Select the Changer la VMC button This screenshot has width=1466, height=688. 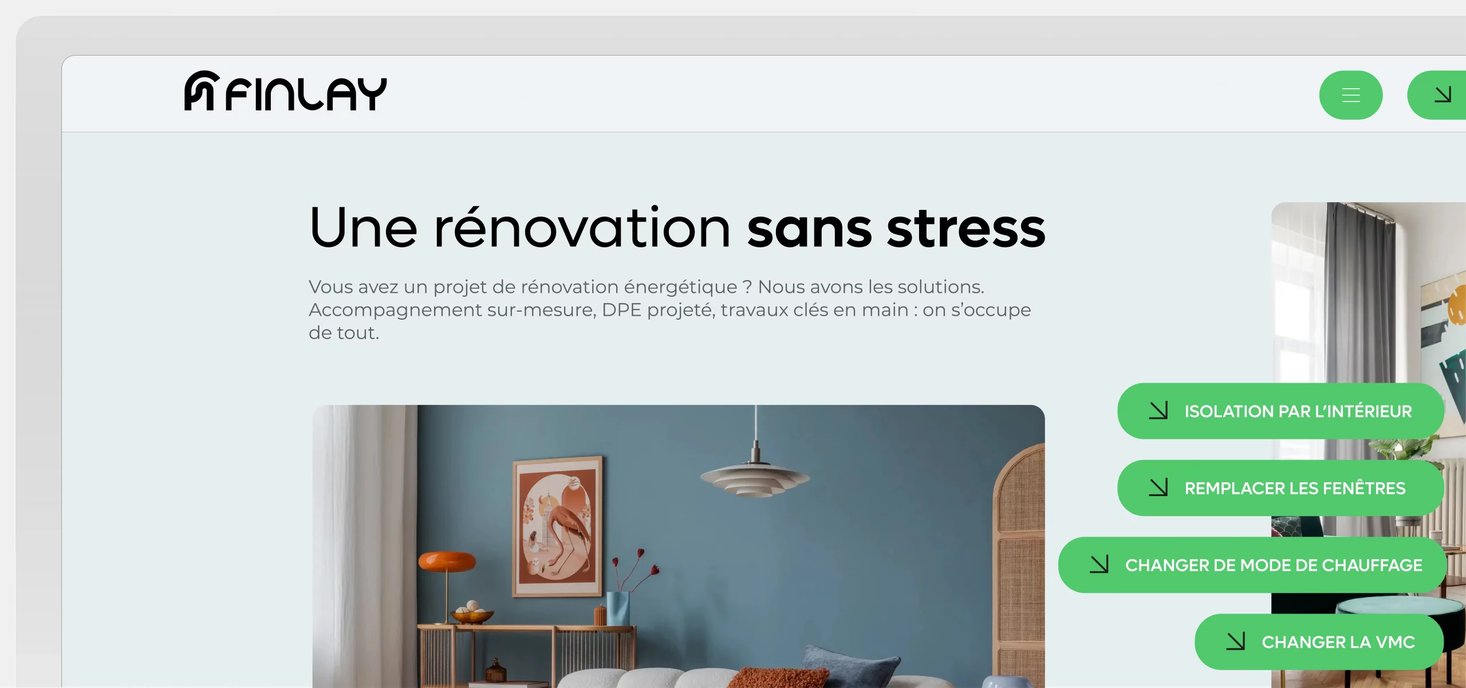(1319, 642)
